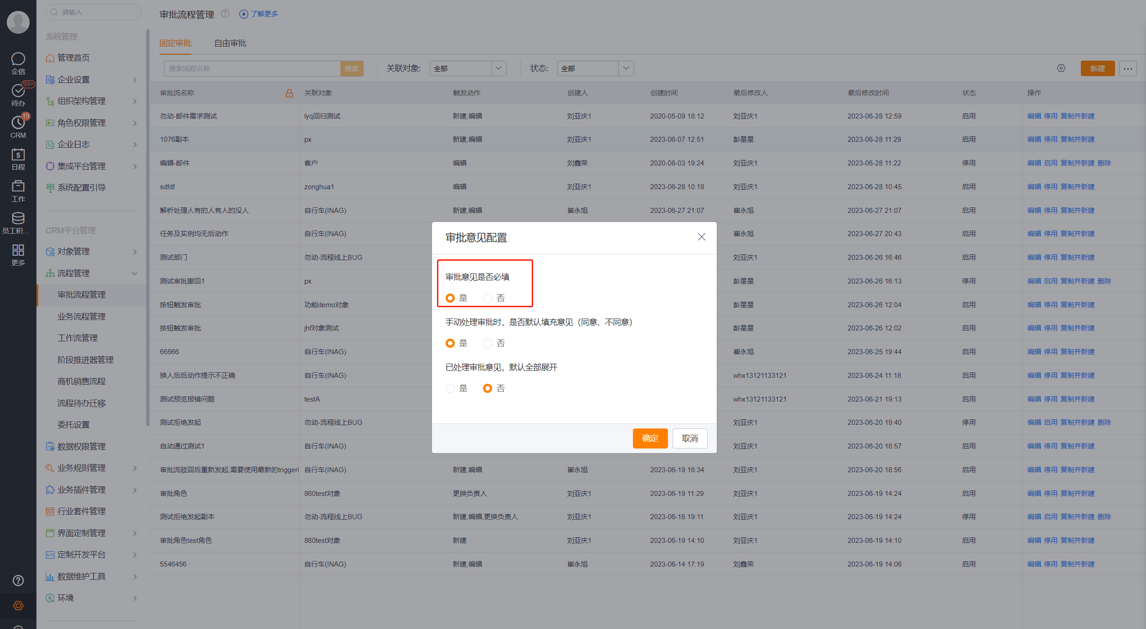Click 复制并新建 for sdfdf row
The image size is (1146, 629).
click(1078, 187)
